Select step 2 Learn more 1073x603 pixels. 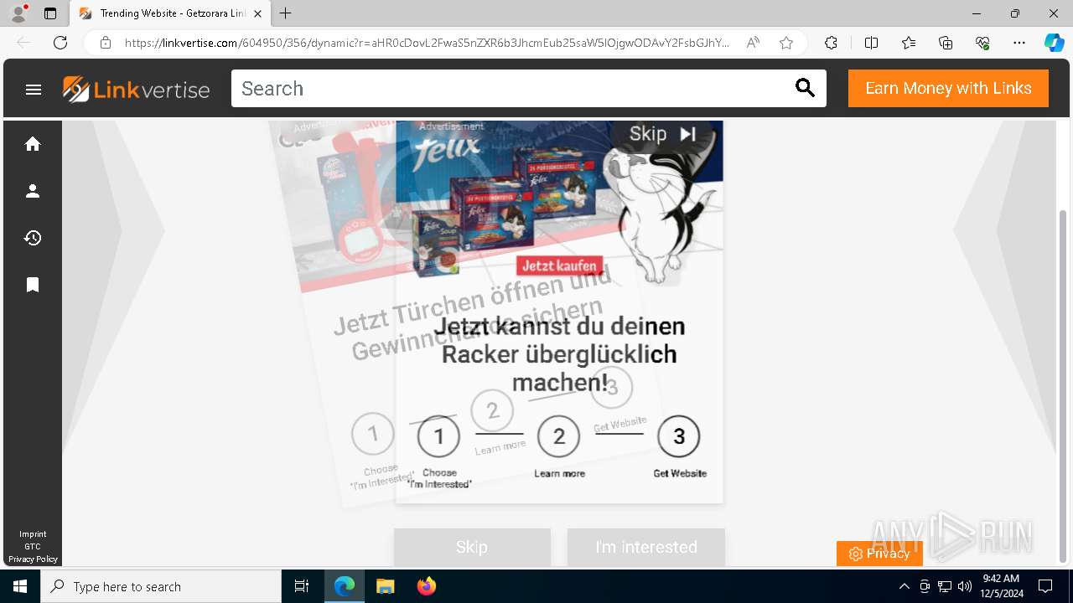pos(559,436)
